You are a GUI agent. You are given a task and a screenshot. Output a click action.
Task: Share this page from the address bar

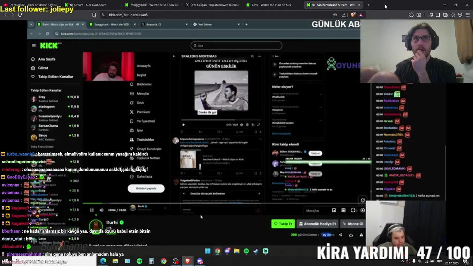pyautogui.click(x=344, y=15)
